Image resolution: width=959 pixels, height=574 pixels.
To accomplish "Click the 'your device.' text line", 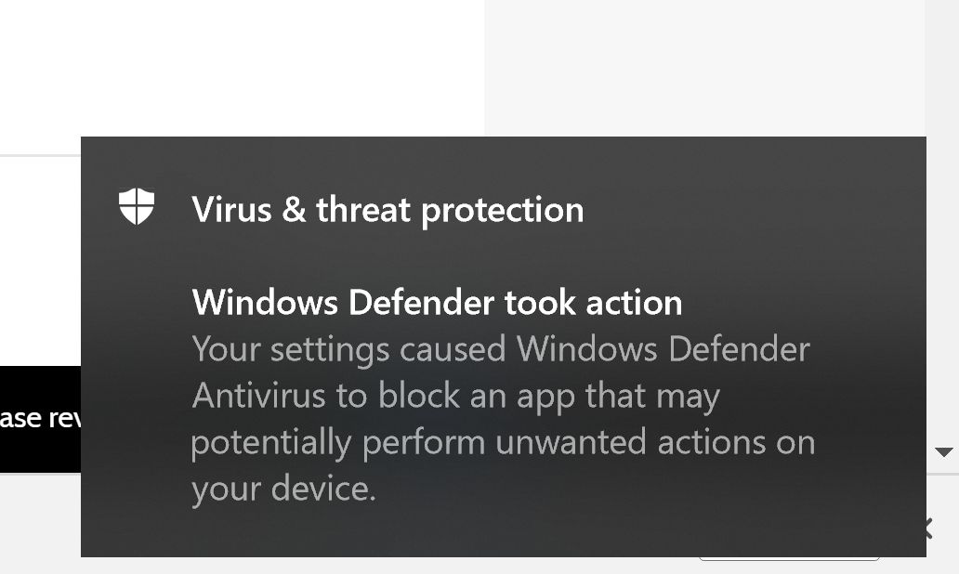I will pos(283,489).
